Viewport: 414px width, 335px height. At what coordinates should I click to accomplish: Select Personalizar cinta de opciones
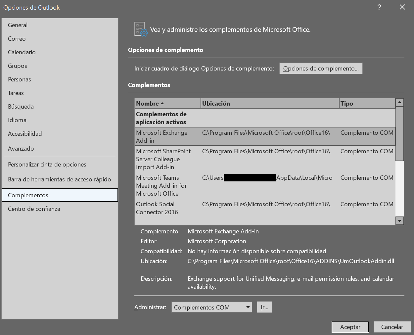[x=60, y=165]
